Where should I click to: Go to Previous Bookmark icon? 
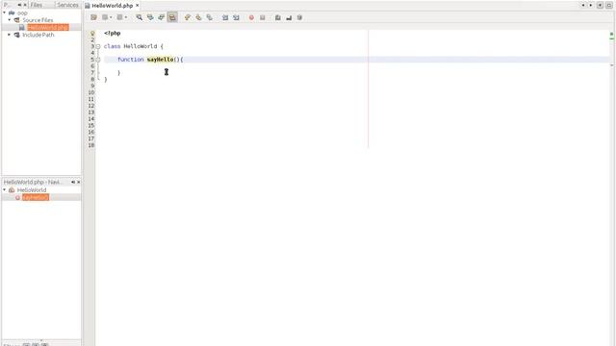pyautogui.click(x=188, y=17)
